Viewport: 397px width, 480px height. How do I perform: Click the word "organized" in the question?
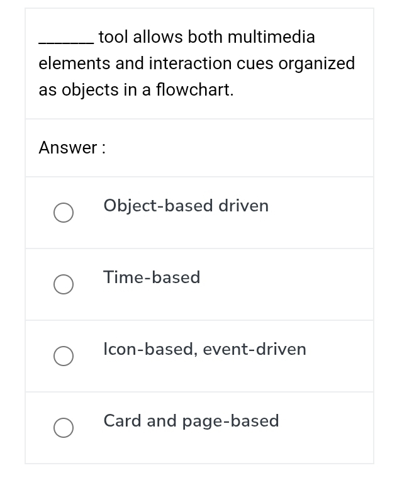tap(316, 64)
